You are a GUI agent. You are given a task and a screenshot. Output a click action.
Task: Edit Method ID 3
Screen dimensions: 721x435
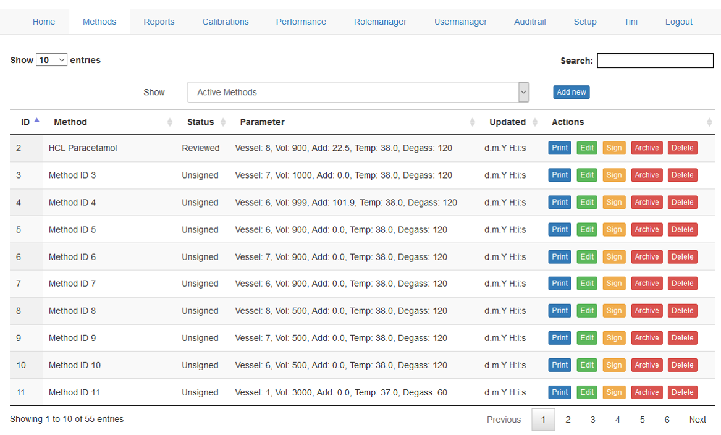587,175
